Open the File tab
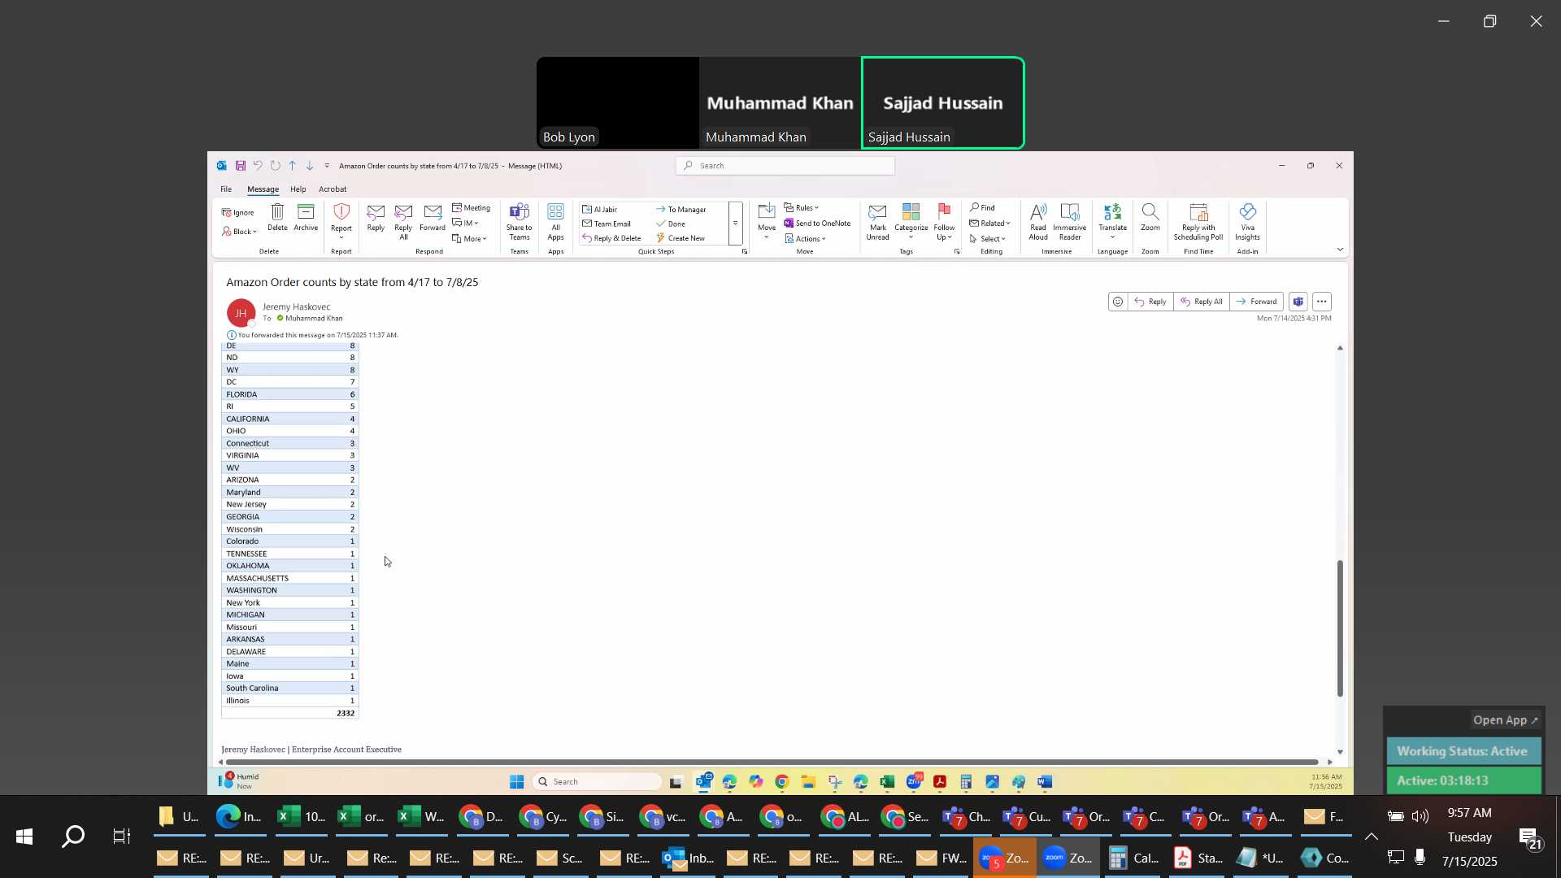Image resolution: width=1561 pixels, height=878 pixels. 226,189
